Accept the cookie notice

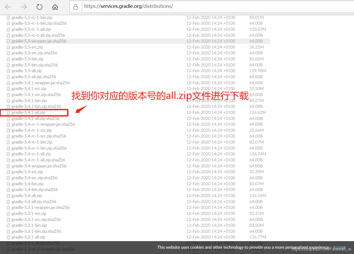339,247
